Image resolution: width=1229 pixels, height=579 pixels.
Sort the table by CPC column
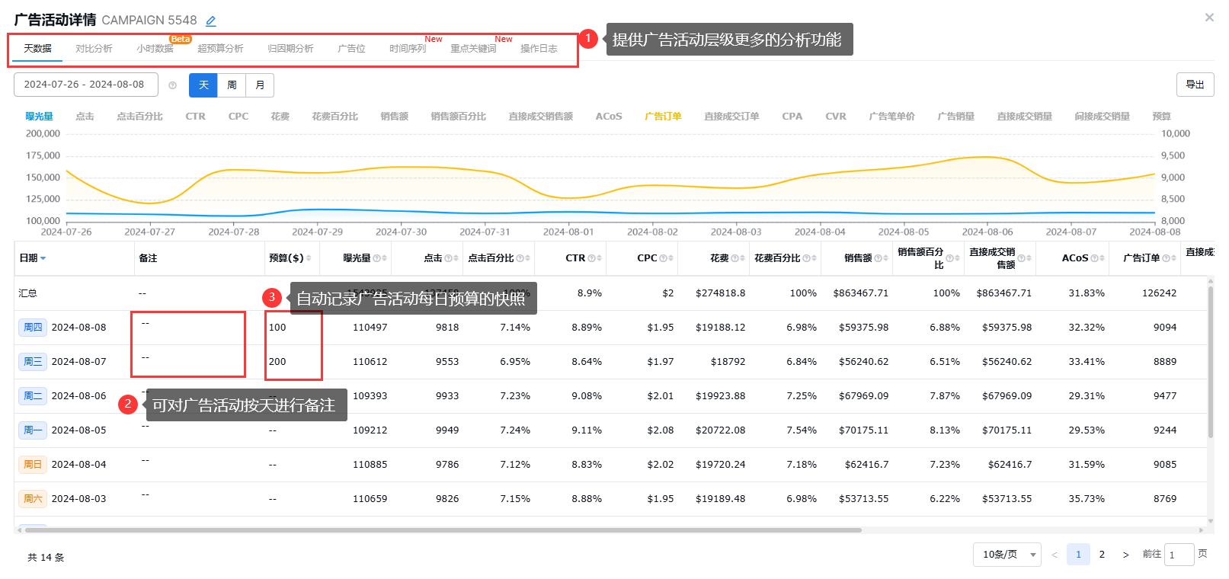[671, 258]
